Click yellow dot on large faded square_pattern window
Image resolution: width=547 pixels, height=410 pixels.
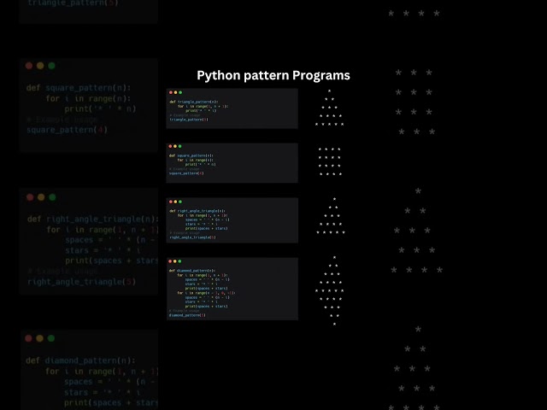click(x=40, y=66)
